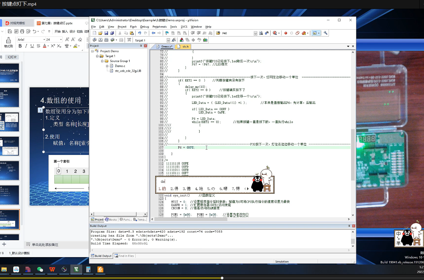Apply the yellow highlight color in WPS
424x280 pixels.
(76, 46)
